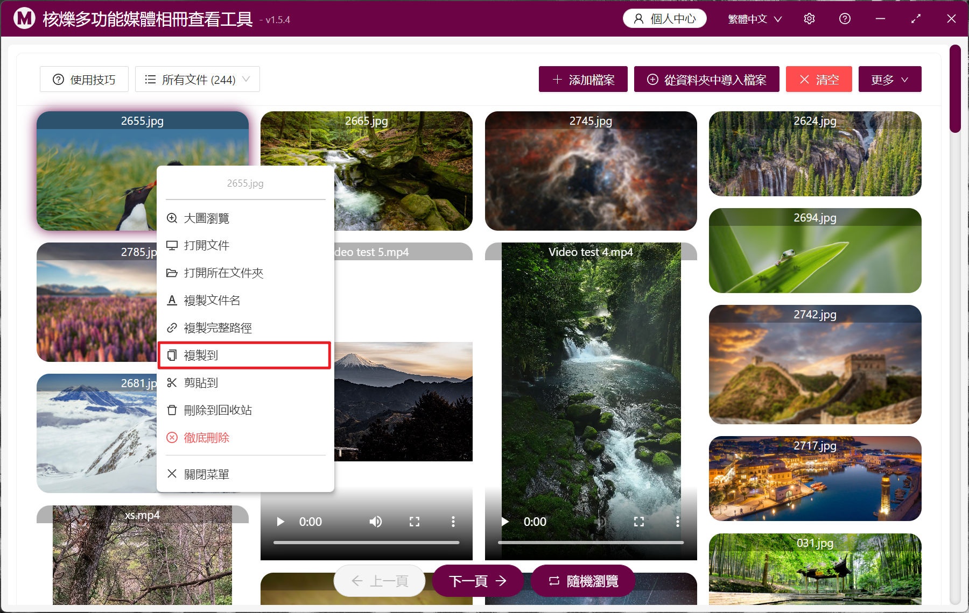The width and height of the screenshot is (969, 613).
Task: Seek on Video test 4.mp4 progress bar
Action: (591, 543)
